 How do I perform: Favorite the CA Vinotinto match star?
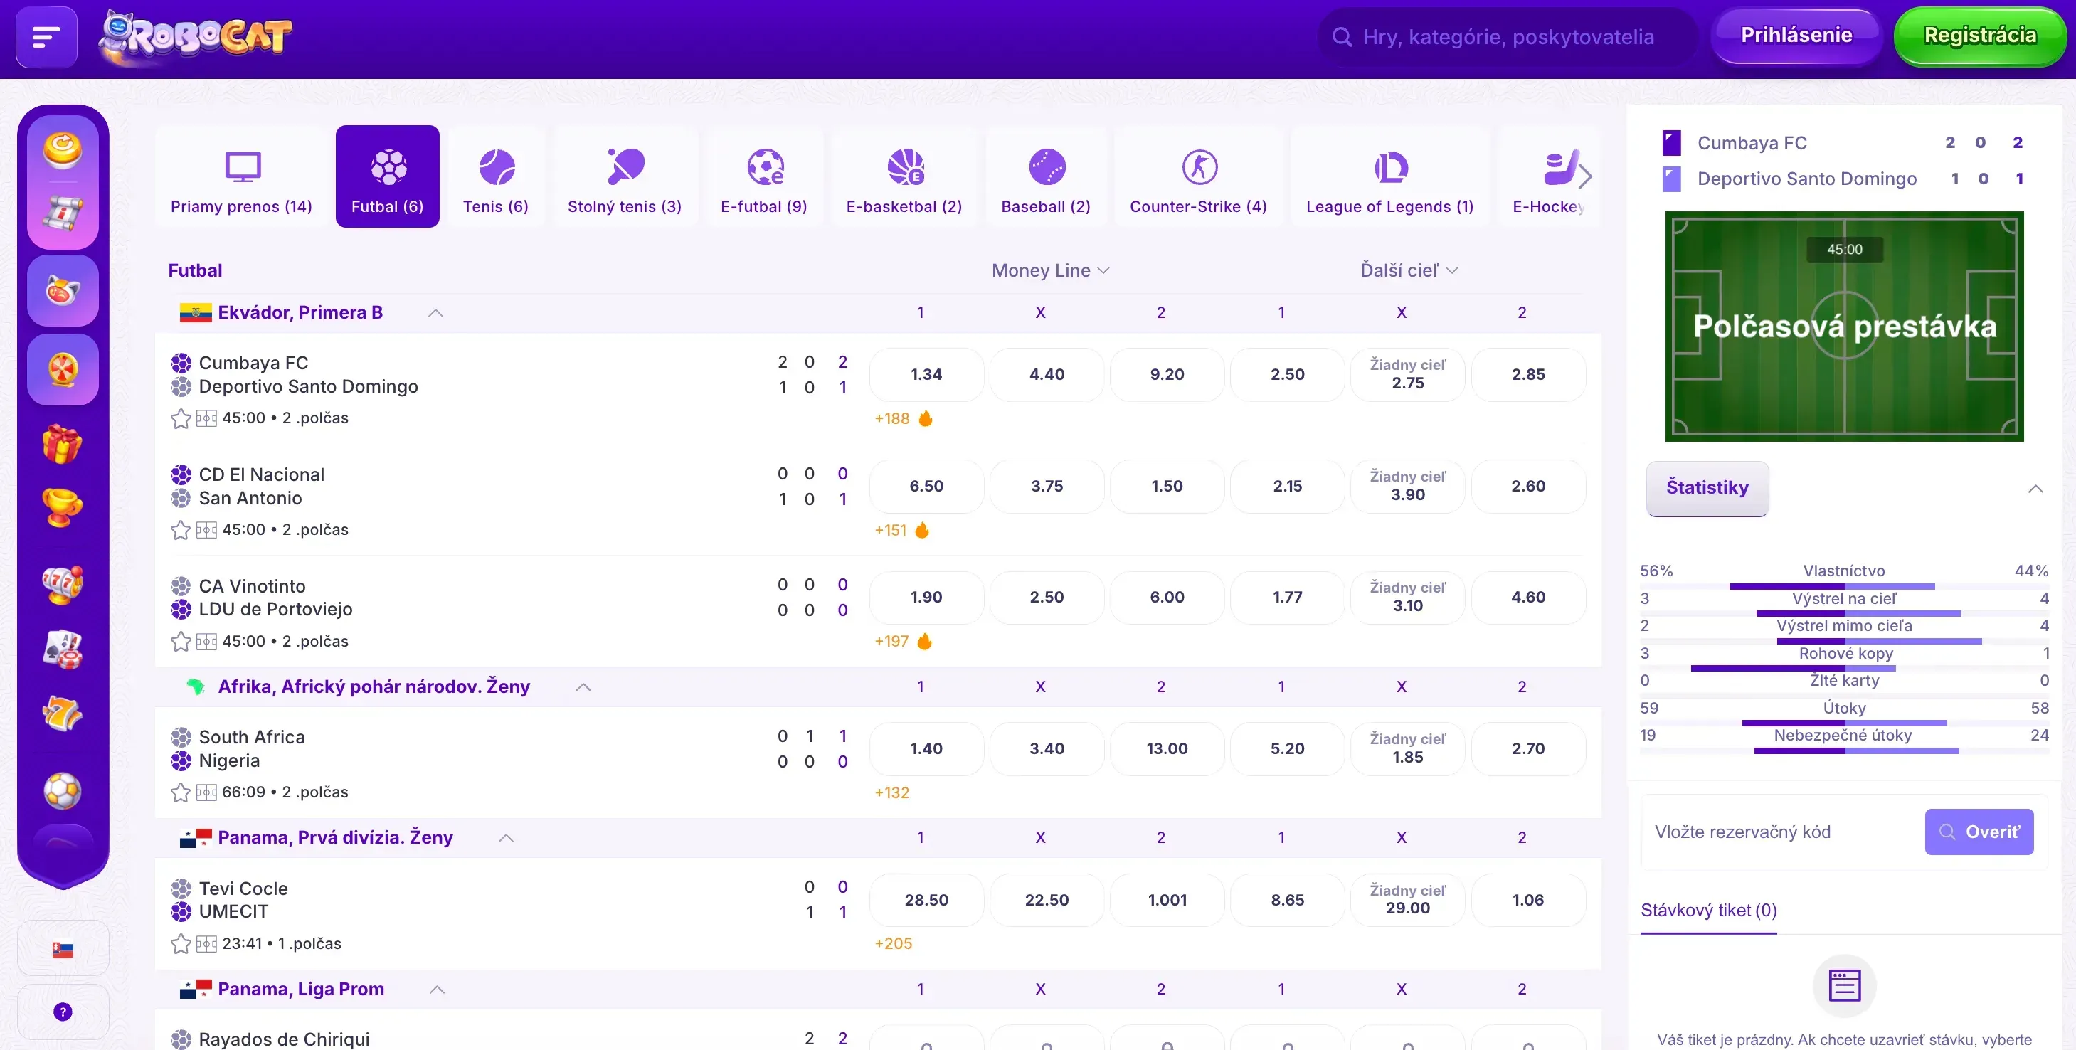click(x=181, y=642)
